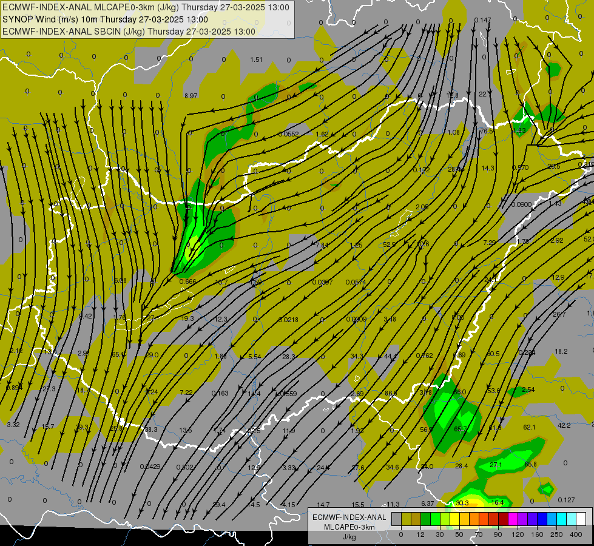Click the map value 2.54
Image resolution: width=594 pixels, height=546 pixels.
click(528, 389)
